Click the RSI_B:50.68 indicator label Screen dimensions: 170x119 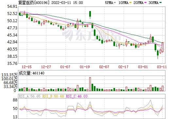tap(53, 96)
